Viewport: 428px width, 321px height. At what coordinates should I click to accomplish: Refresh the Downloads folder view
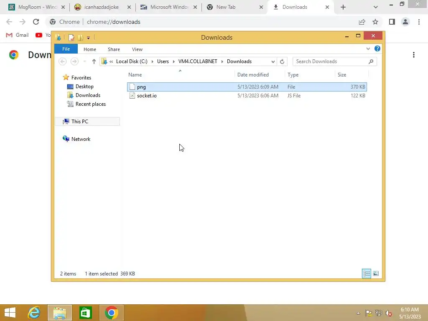coord(282,61)
